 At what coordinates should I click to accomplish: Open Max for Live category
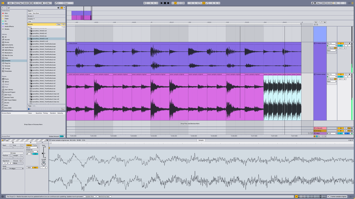(x=9, y=55)
